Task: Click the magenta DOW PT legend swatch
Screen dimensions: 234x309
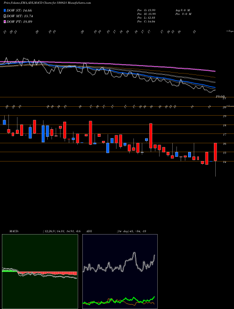Action: coord(5,22)
